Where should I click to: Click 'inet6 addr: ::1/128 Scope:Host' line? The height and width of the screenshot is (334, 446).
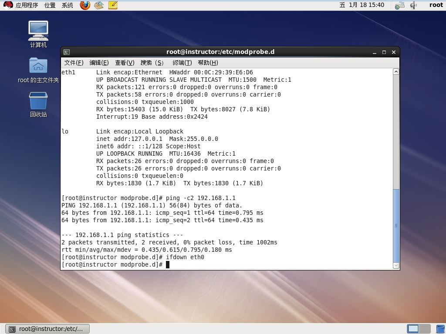[x=148, y=146]
